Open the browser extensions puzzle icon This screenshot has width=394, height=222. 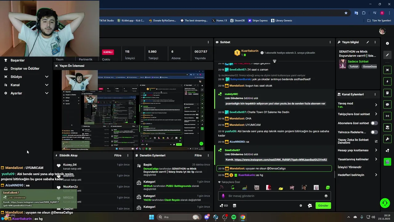[x=364, y=13]
